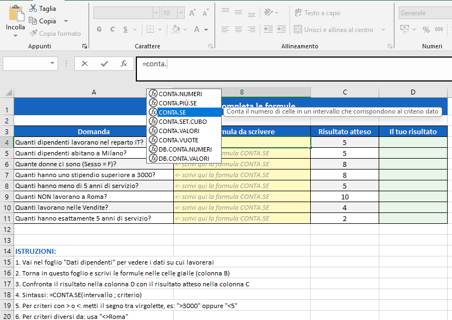This screenshot has width=452, height=320.
Task: Open the font name dropdown
Action: point(156,12)
